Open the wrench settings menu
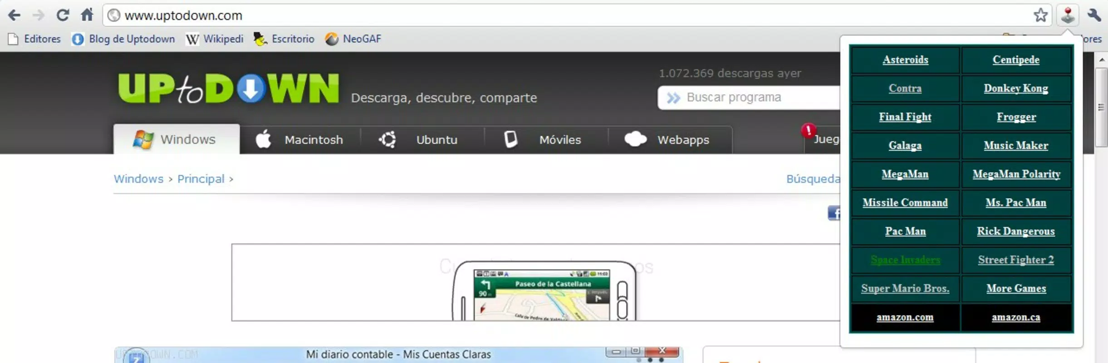 [1094, 15]
